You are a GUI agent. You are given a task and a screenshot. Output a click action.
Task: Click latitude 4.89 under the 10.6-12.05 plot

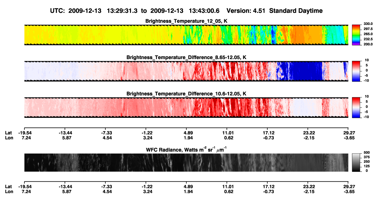coord(186,133)
